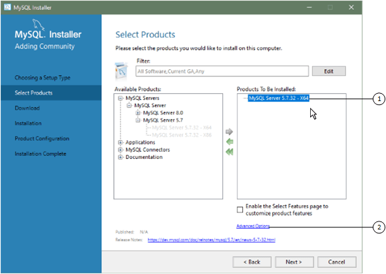This screenshot has height=274, width=386.
Task: Open the Choosing a Setup Type step
Action: (x=43, y=78)
